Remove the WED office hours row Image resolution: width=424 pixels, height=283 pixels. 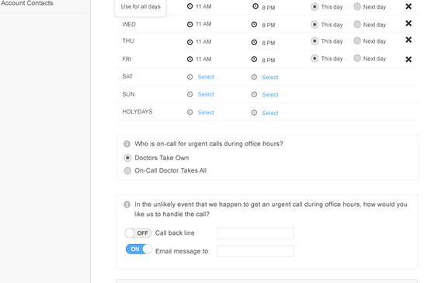pyautogui.click(x=408, y=23)
